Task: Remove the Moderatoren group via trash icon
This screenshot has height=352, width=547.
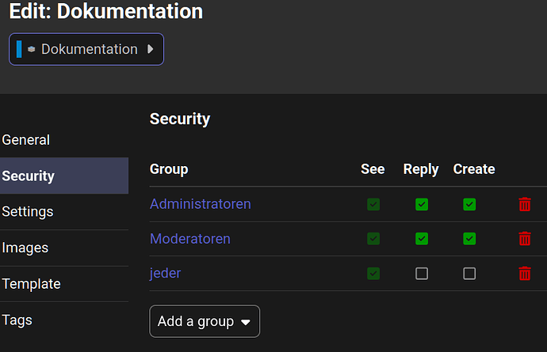Action: click(x=525, y=239)
